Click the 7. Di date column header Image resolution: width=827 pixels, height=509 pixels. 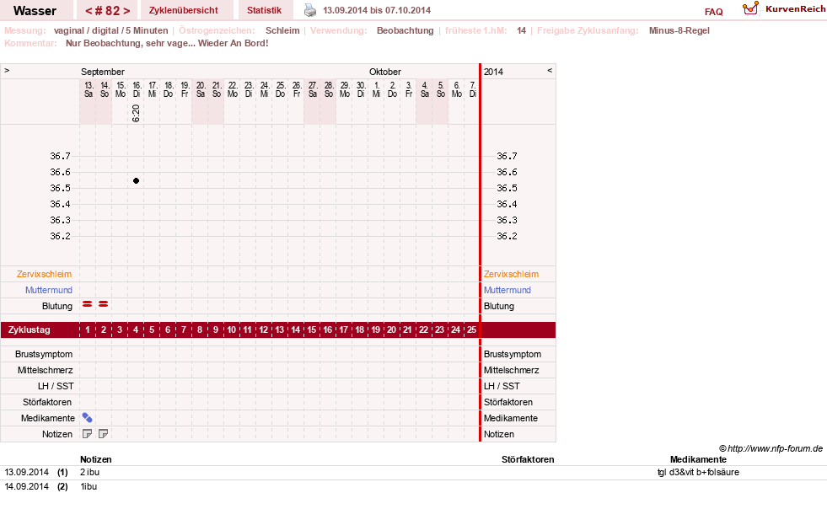pyautogui.click(x=473, y=89)
